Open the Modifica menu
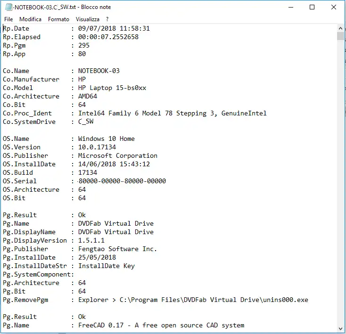This screenshot has width=346, height=334. coord(30,19)
